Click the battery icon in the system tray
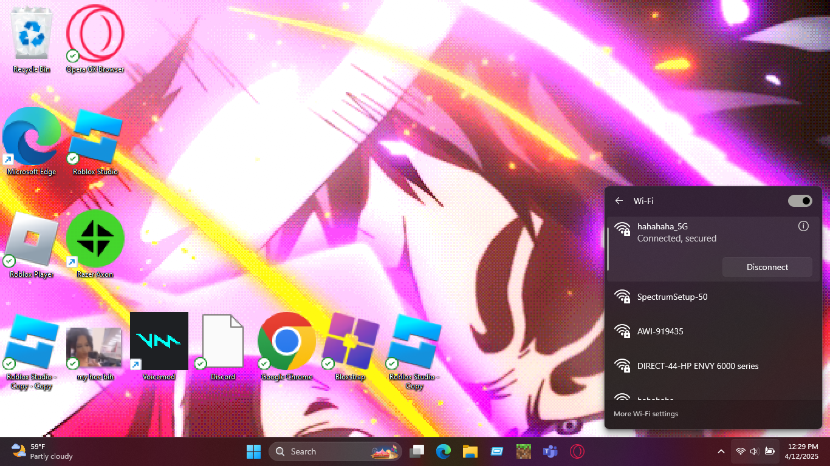This screenshot has width=830, height=466. coord(770,451)
